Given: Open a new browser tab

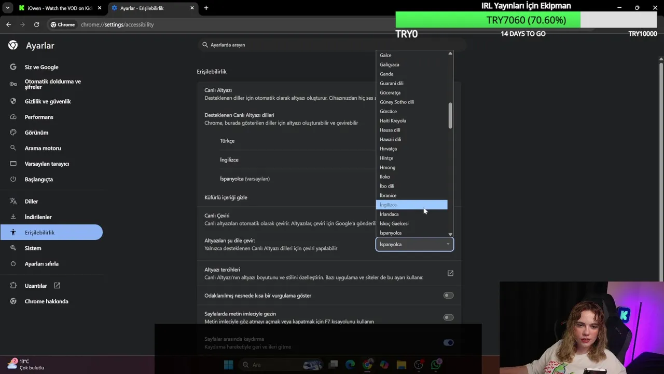Looking at the screenshot, I should [206, 8].
